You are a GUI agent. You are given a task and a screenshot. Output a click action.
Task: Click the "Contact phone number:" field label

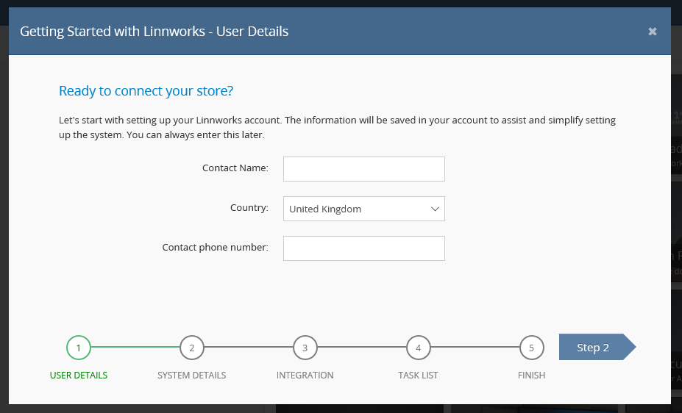tap(215, 248)
